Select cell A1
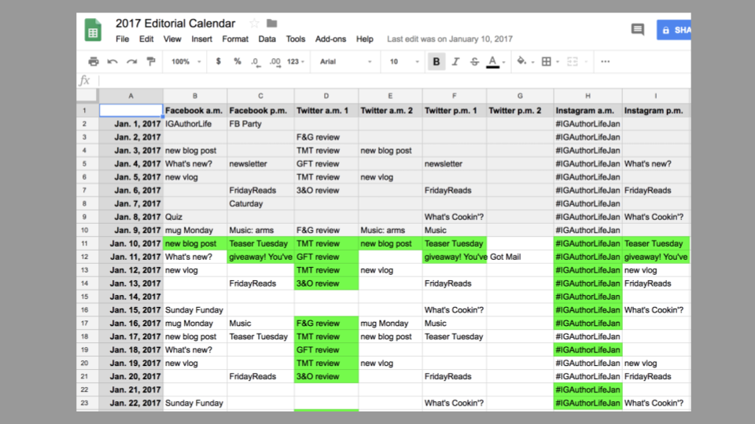The width and height of the screenshot is (755, 424). pyautogui.click(x=131, y=110)
